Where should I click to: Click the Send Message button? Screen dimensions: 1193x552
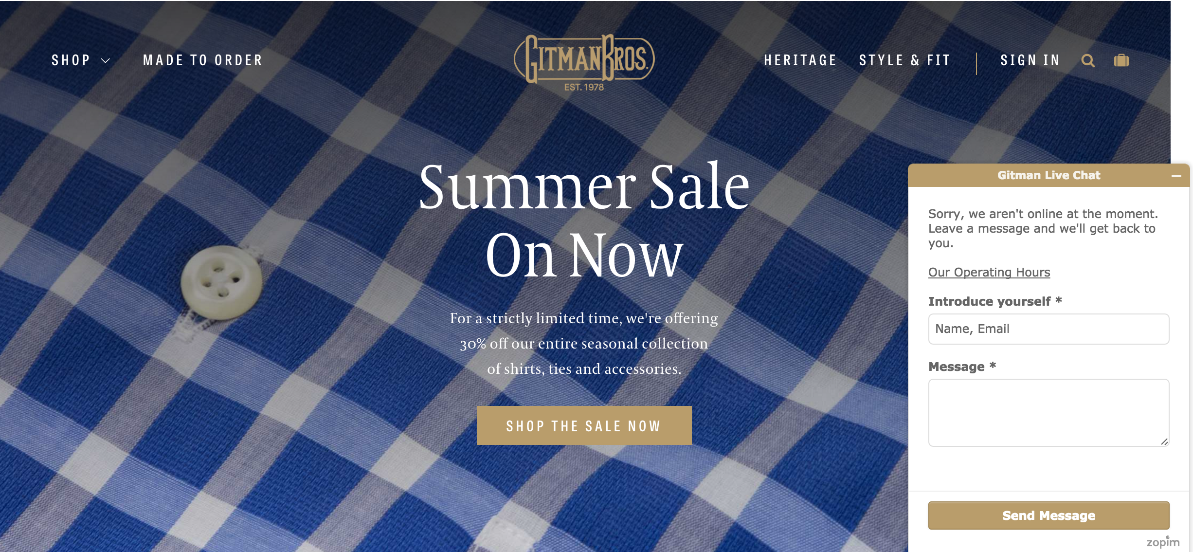point(1048,515)
